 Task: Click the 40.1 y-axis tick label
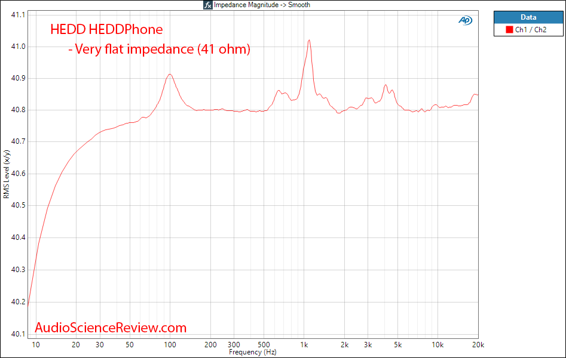coord(18,334)
